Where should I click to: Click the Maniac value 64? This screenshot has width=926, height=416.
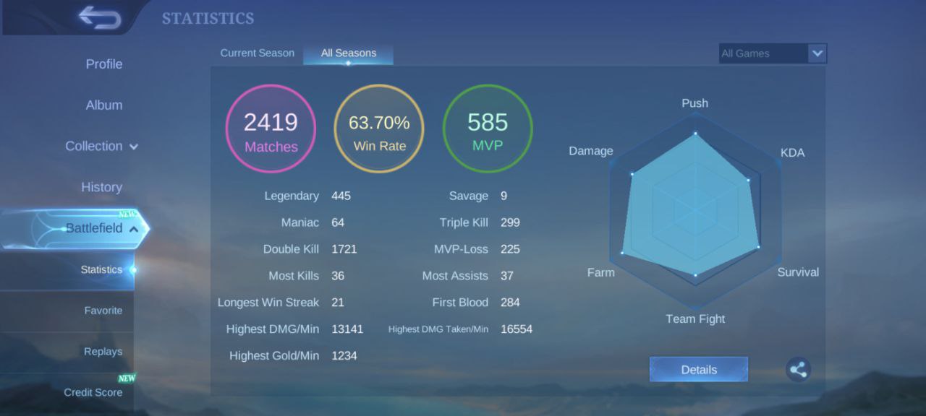(x=338, y=222)
